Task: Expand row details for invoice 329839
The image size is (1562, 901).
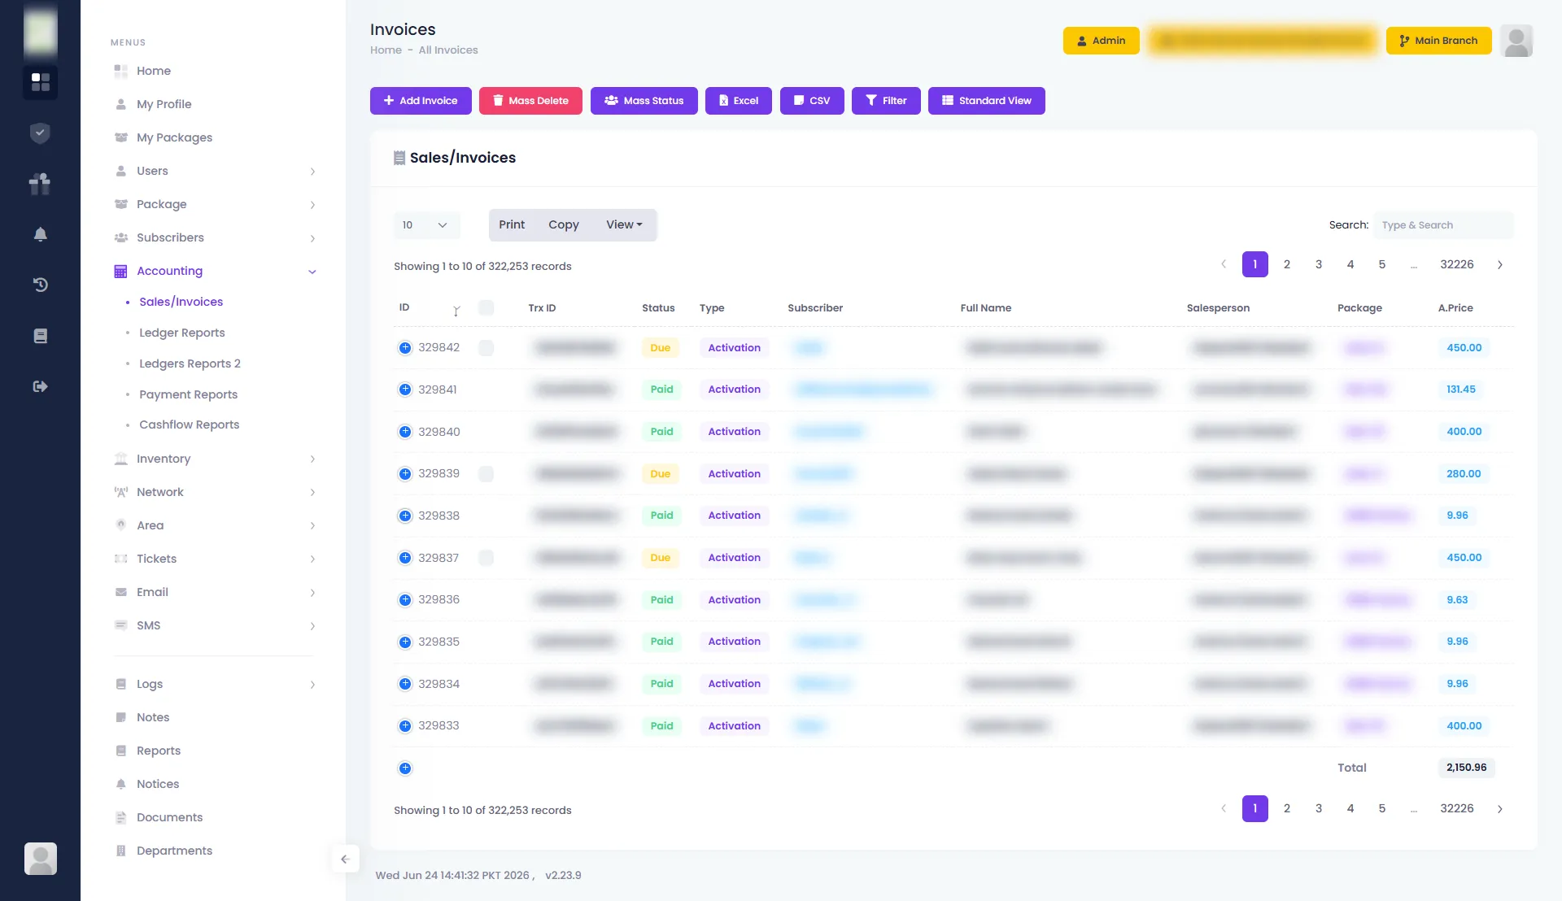Action: (405, 474)
